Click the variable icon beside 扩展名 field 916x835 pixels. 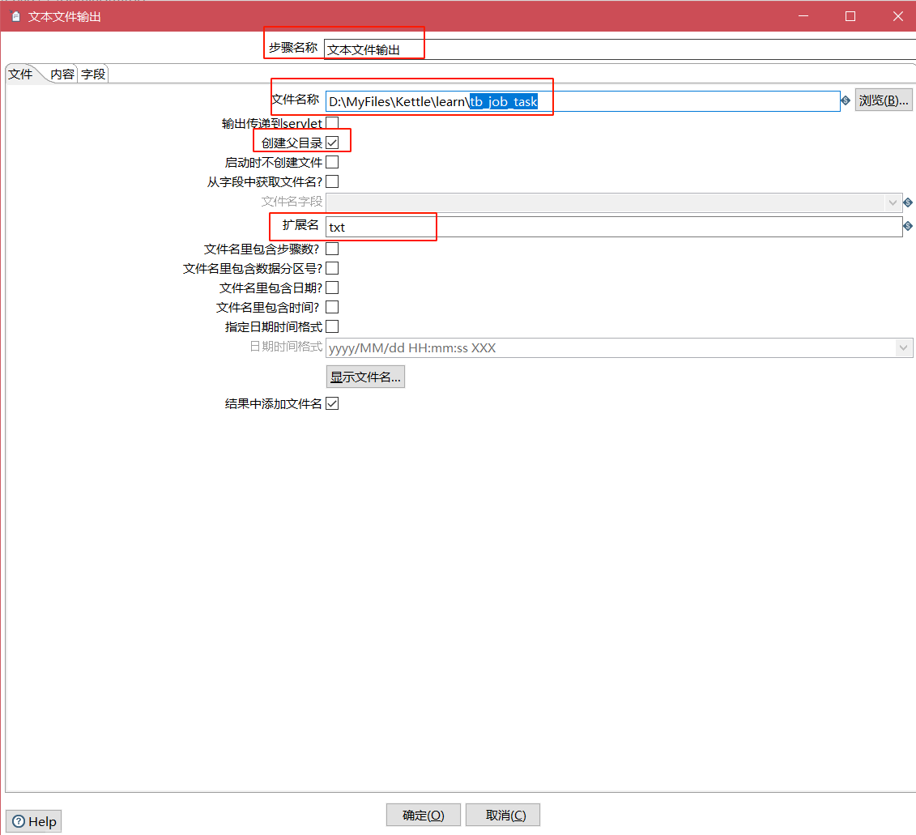pyautogui.click(x=908, y=227)
